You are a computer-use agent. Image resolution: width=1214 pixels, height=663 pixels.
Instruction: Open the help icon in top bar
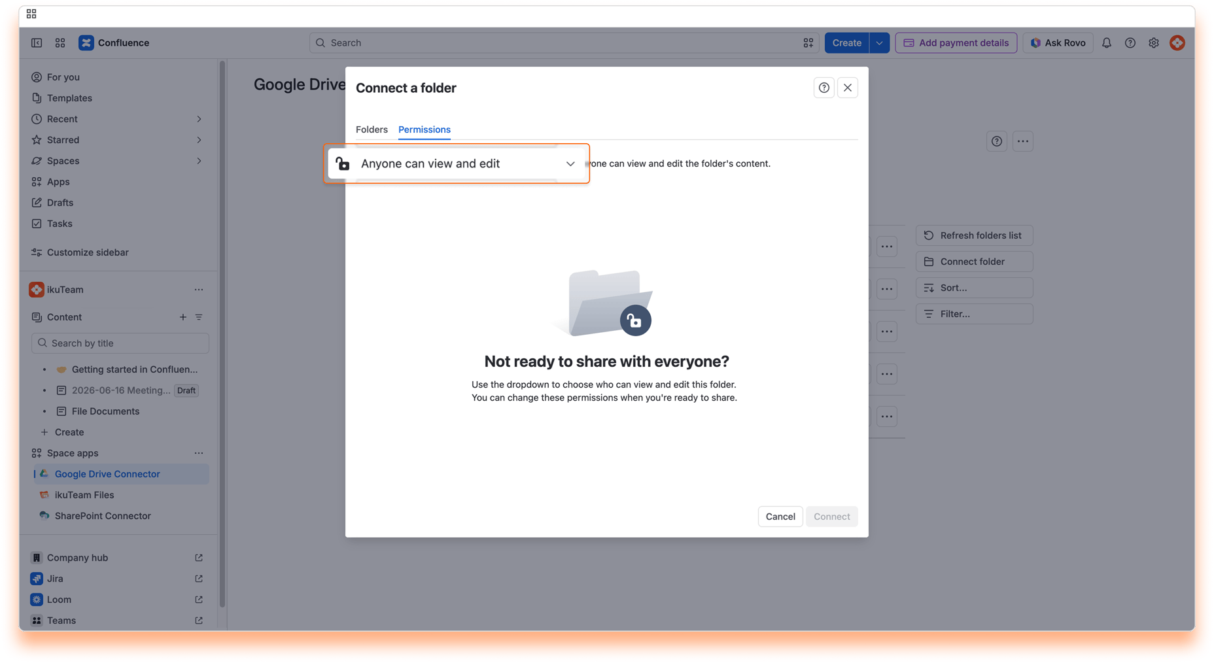[1130, 42]
